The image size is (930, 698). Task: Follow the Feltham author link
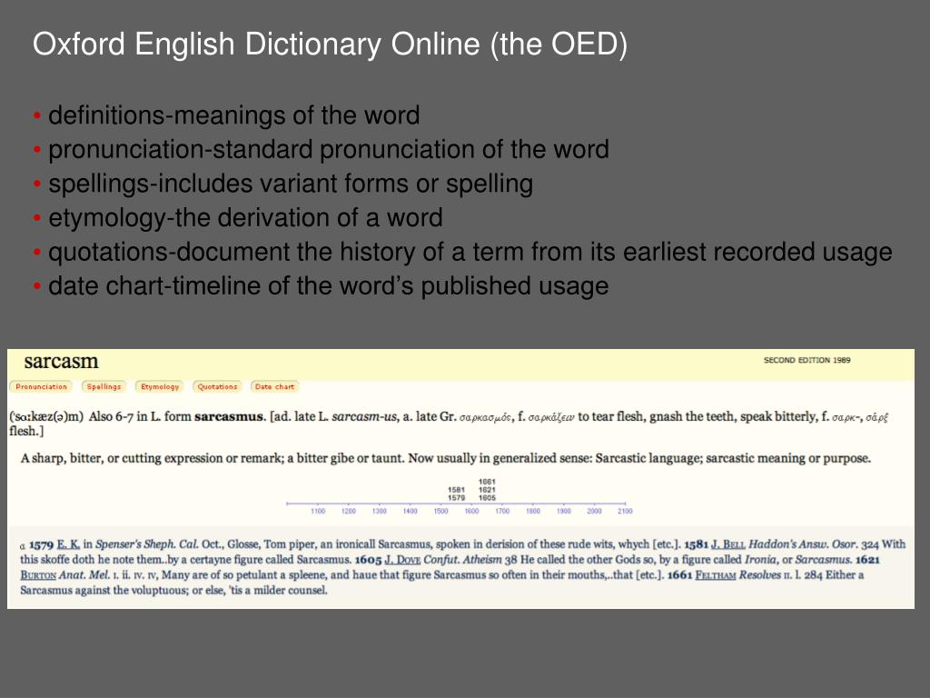pos(717,575)
